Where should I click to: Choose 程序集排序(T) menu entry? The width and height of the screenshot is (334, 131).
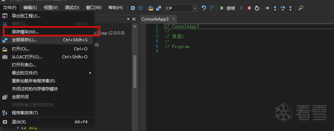coord(47,113)
